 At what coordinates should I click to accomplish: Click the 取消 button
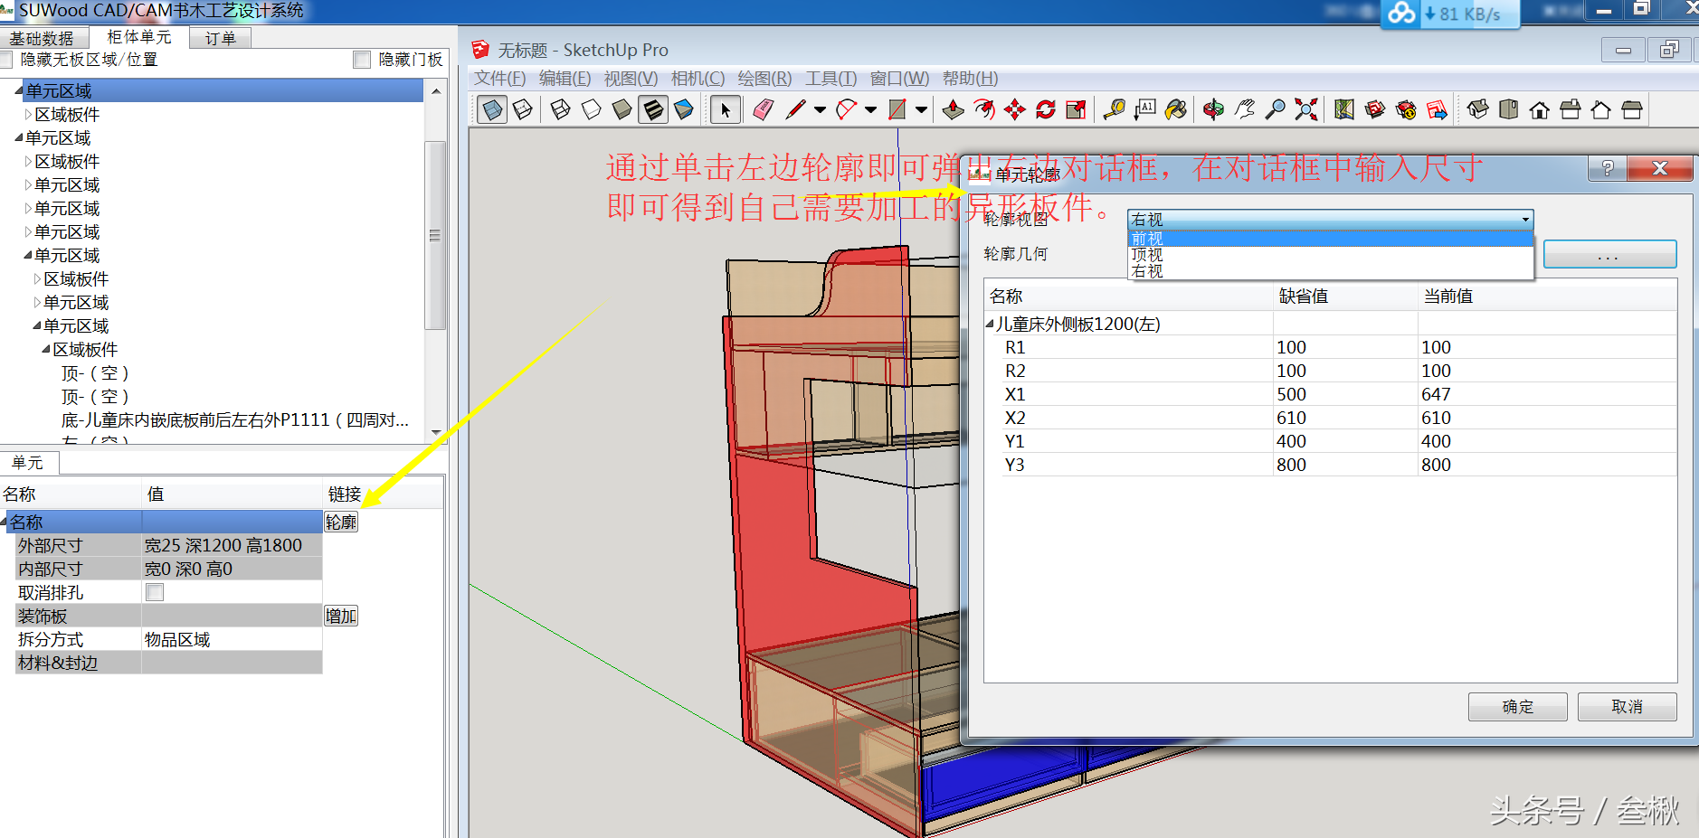pos(1627,707)
